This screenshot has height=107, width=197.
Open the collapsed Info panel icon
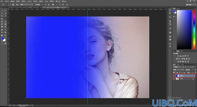(x=170, y=40)
